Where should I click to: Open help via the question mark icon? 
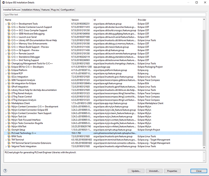[5, 171]
